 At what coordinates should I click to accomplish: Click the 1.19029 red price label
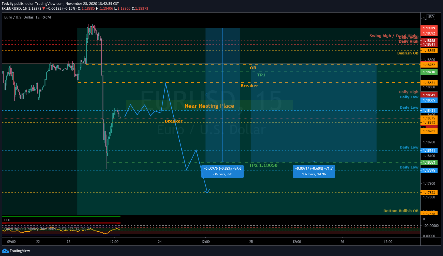tap(429, 28)
